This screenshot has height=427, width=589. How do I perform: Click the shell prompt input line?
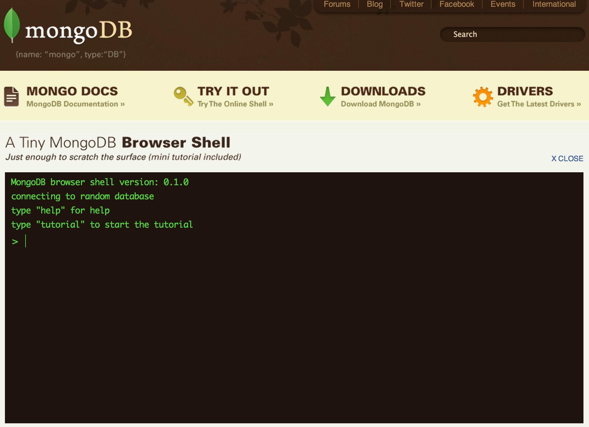click(x=294, y=241)
